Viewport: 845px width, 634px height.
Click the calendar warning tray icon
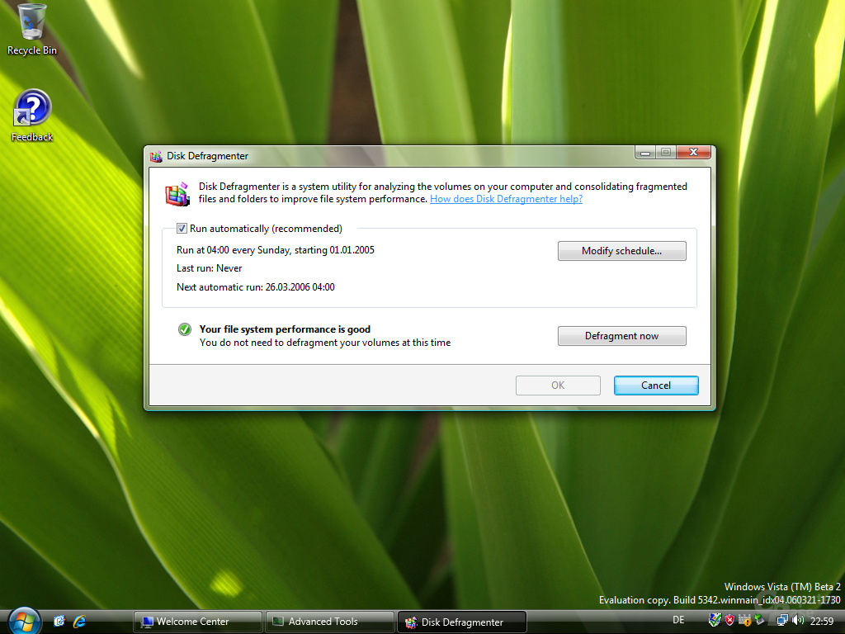[x=744, y=621]
